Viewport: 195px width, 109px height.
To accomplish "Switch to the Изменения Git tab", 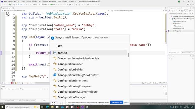I will [x=188, y=53].
